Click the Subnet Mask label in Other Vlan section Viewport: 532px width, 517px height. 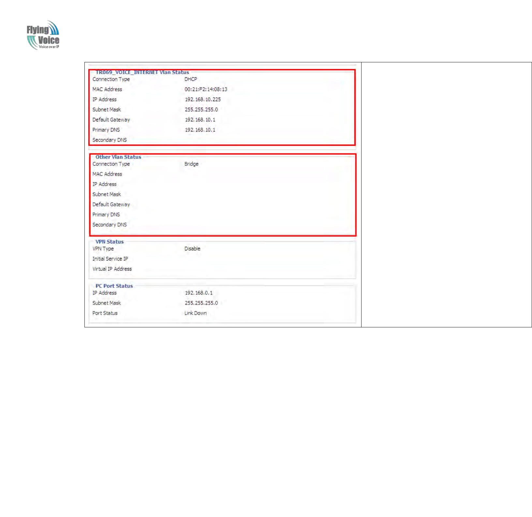click(x=107, y=194)
